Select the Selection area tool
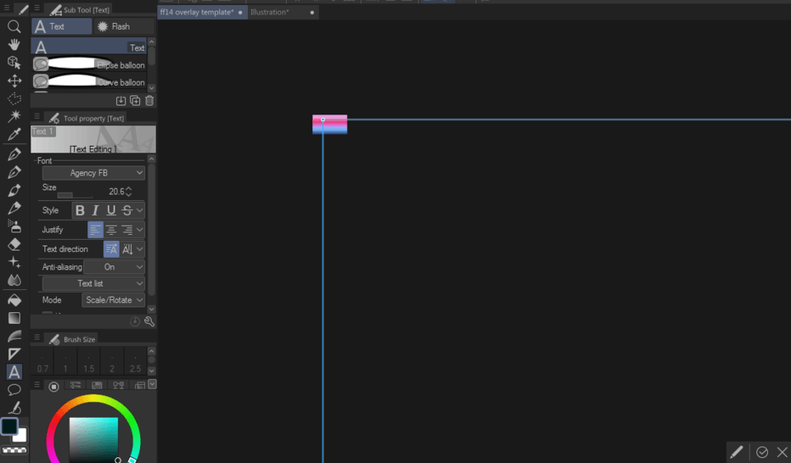Viewport: 791px width, 463px height. point(14,98)
